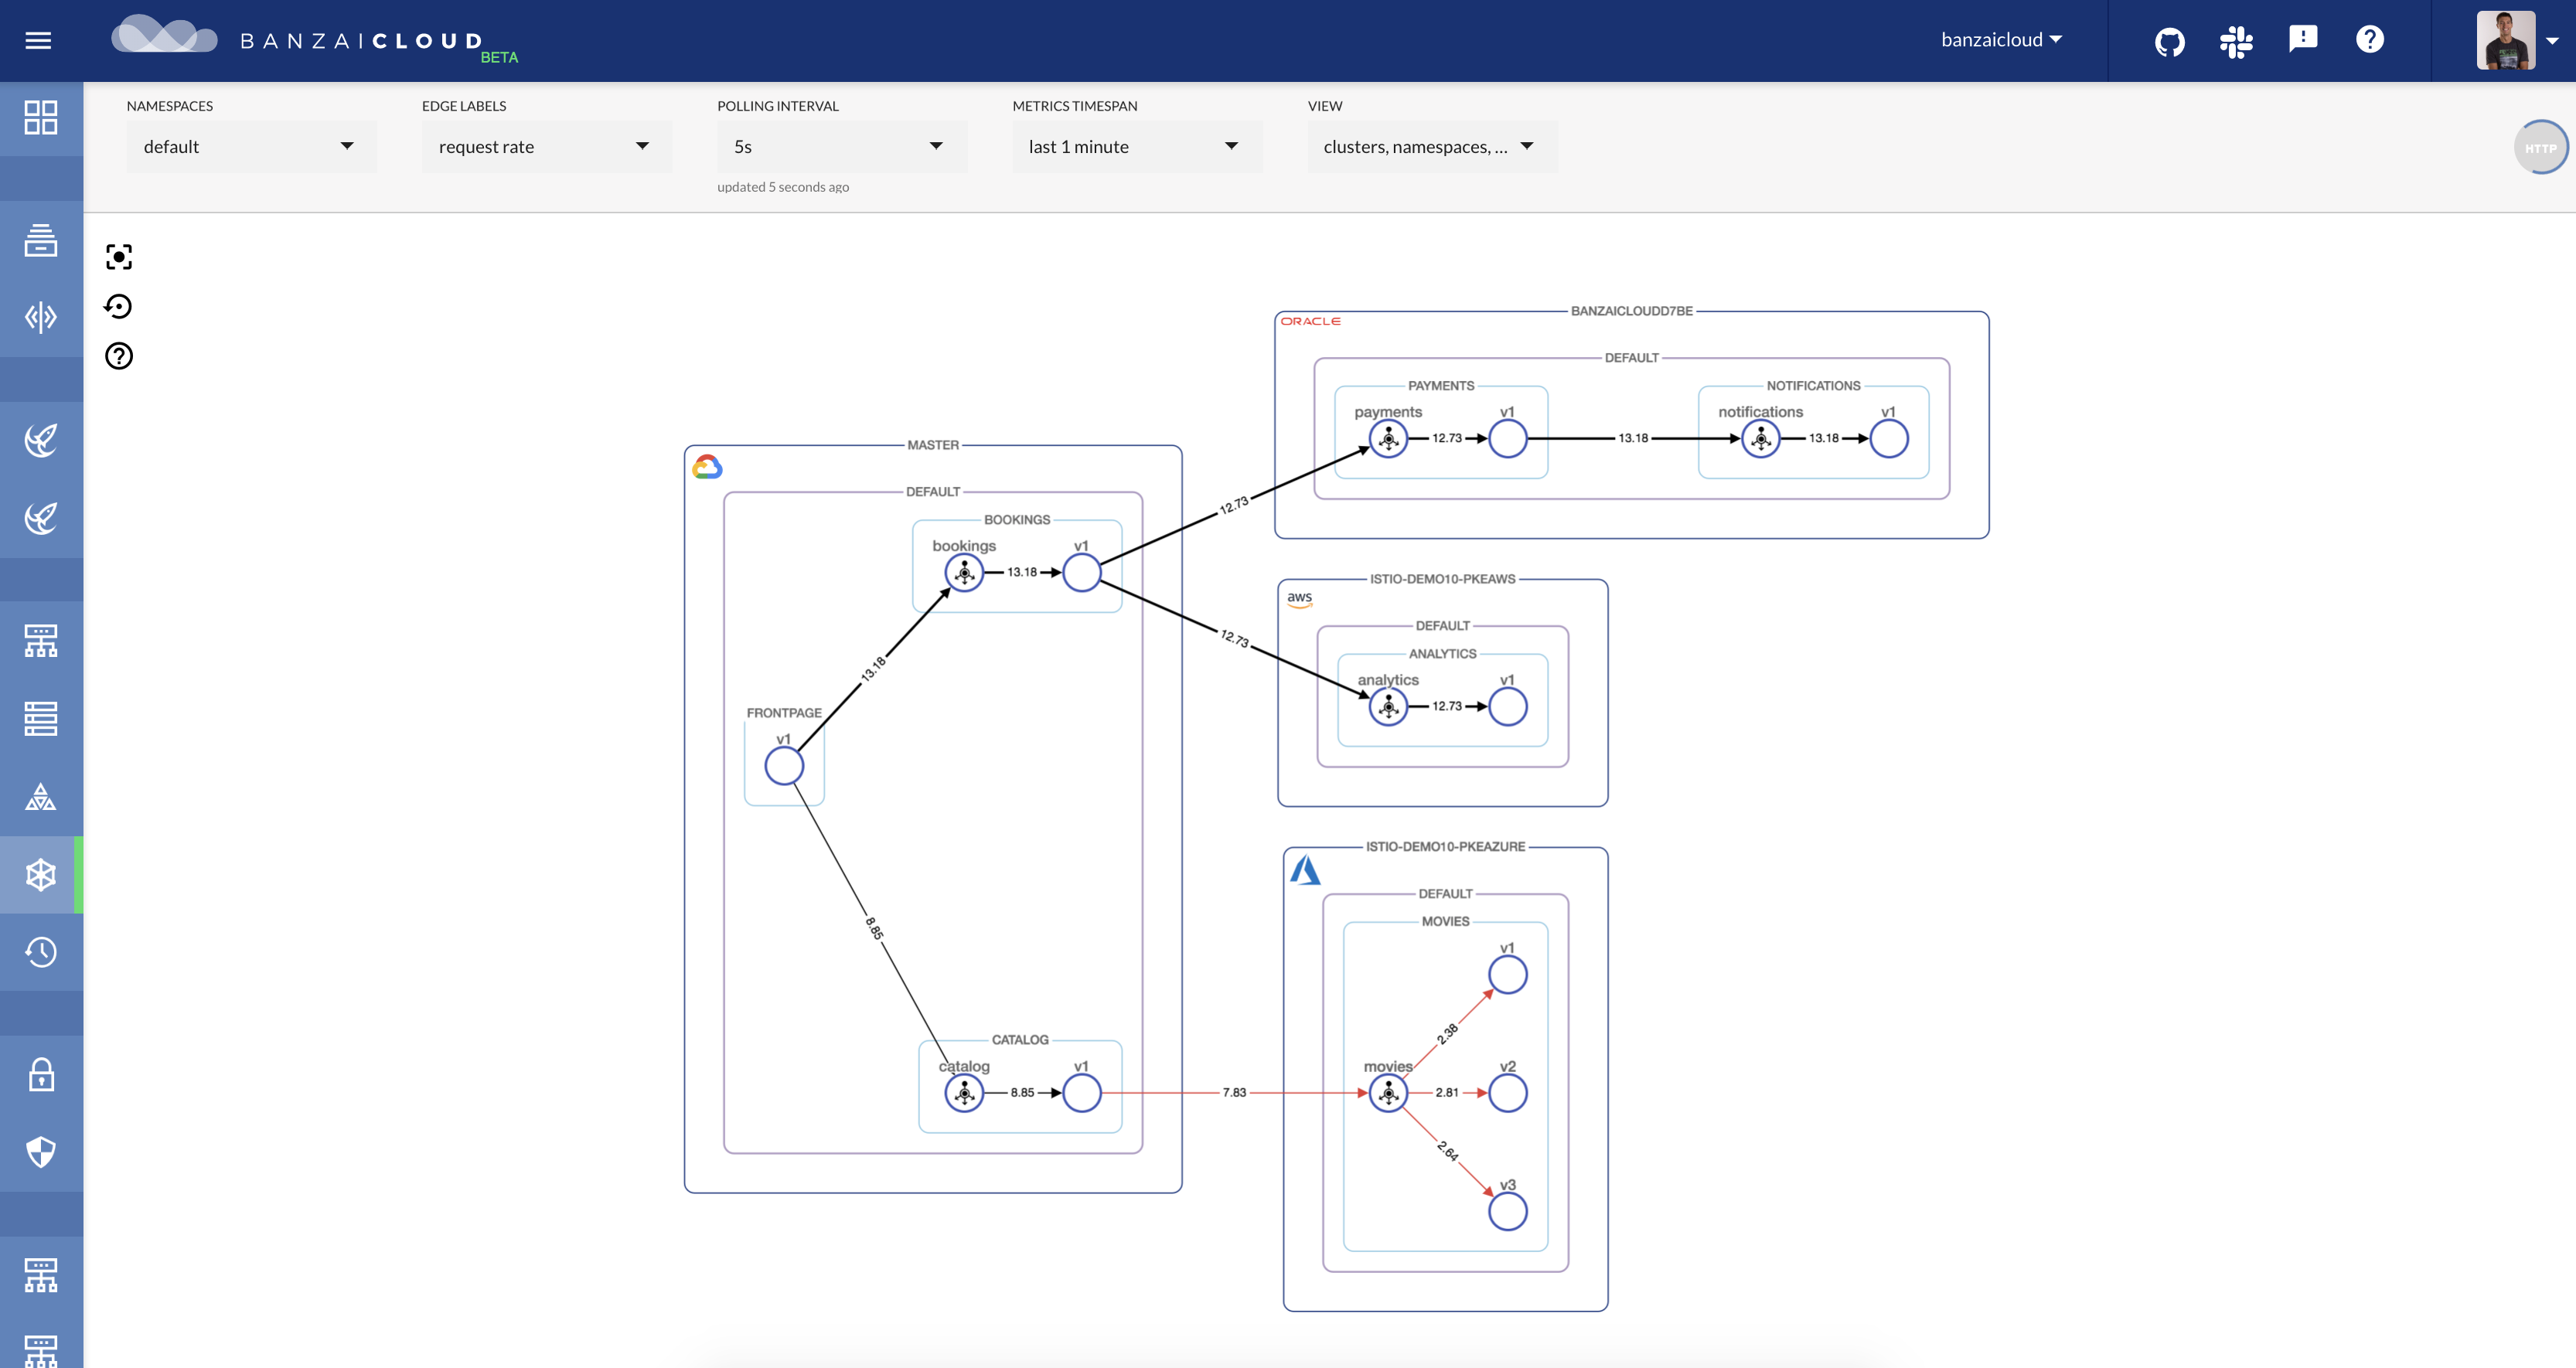The width and height of the screenshot is (2576, 1368).
Task: Select the active service mesh sidebar icon
Action: pyautogui.click(x=41, y=875)
